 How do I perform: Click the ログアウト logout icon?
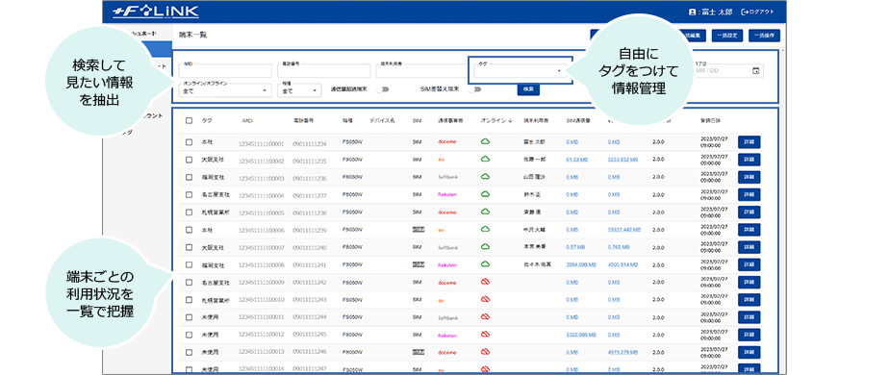click(745, 12)
